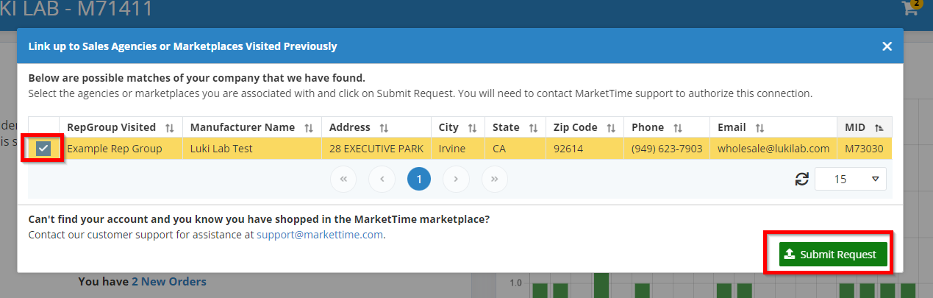Close the Link up dialog
Image resolution: width=933 pixels, height=298 pixels.
pos(887,46)
